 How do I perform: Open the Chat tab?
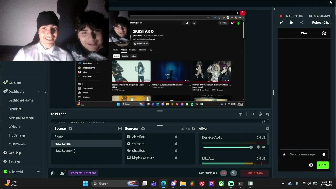click(x=304, y=33)
